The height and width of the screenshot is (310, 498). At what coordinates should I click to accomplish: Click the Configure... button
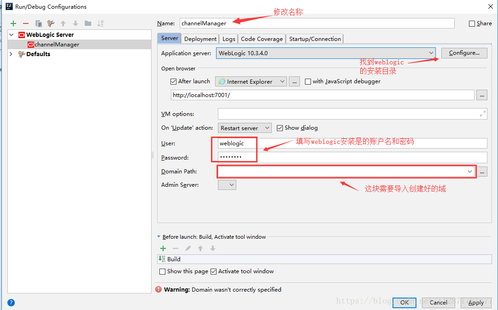(x=464, y=53)
